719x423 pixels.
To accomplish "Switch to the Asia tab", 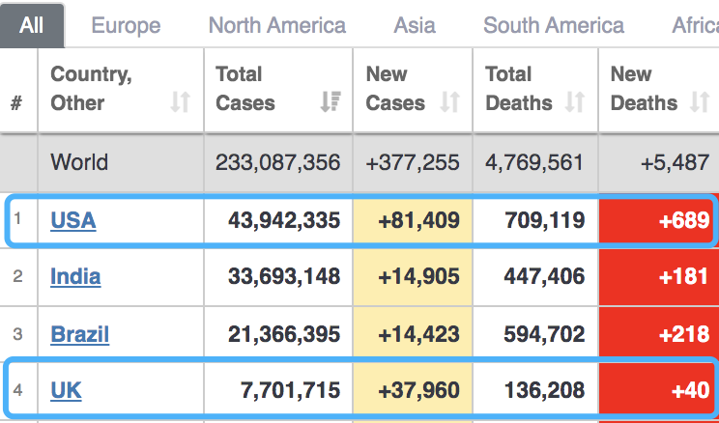I will click(x=415, y=25).
